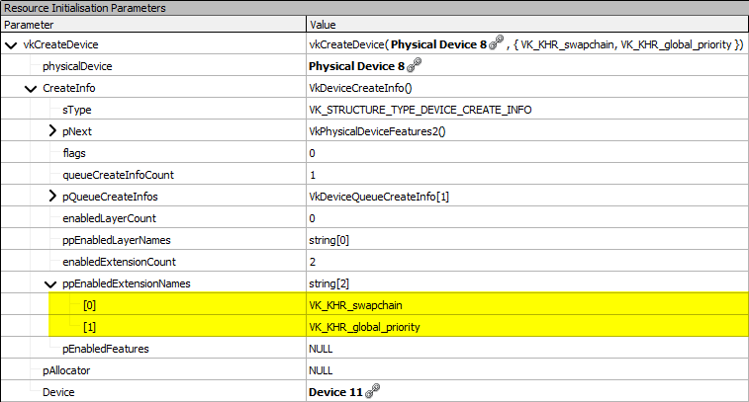The image size is (749, 402).
Task: Collapse the vkCreateDevice tree node
Action: (11, 44)
